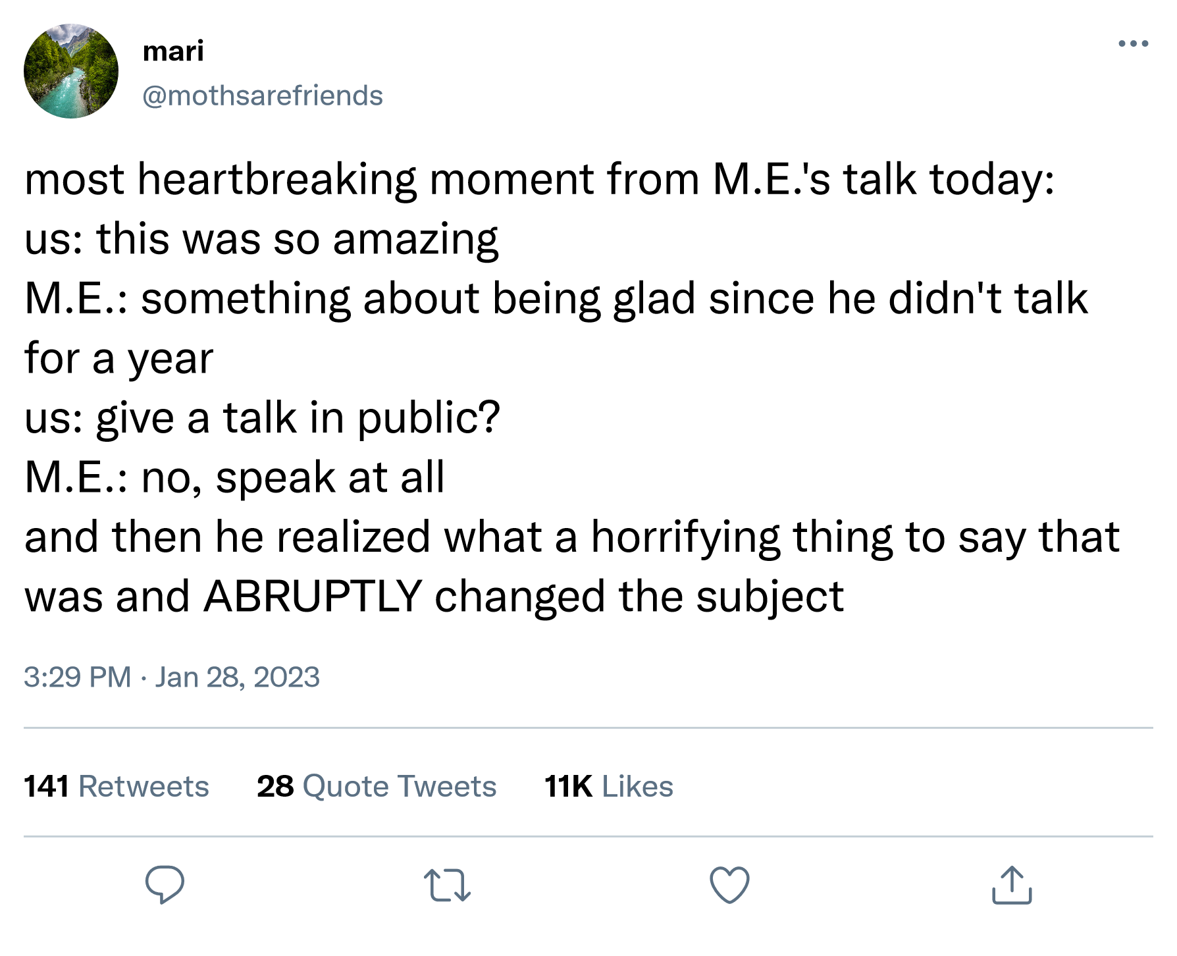
Task: Click the line "M.E.: no, speak at all"
Action: coord(234,477)
